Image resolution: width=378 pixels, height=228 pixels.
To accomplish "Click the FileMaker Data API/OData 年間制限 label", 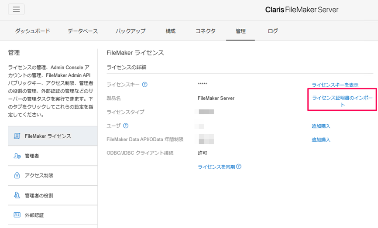I will coord(145,140).
